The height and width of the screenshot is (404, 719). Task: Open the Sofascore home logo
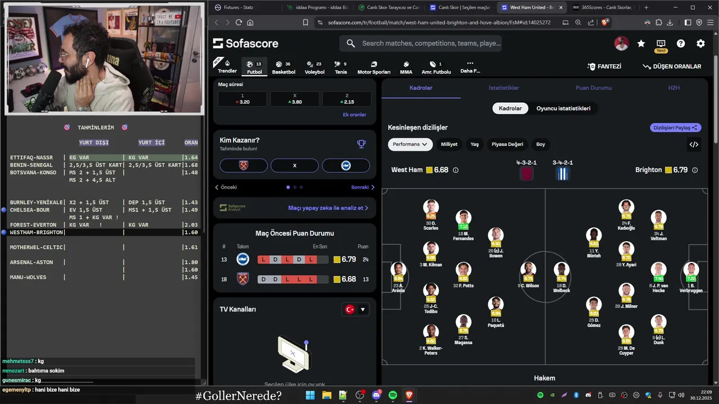tap(245, 44)
